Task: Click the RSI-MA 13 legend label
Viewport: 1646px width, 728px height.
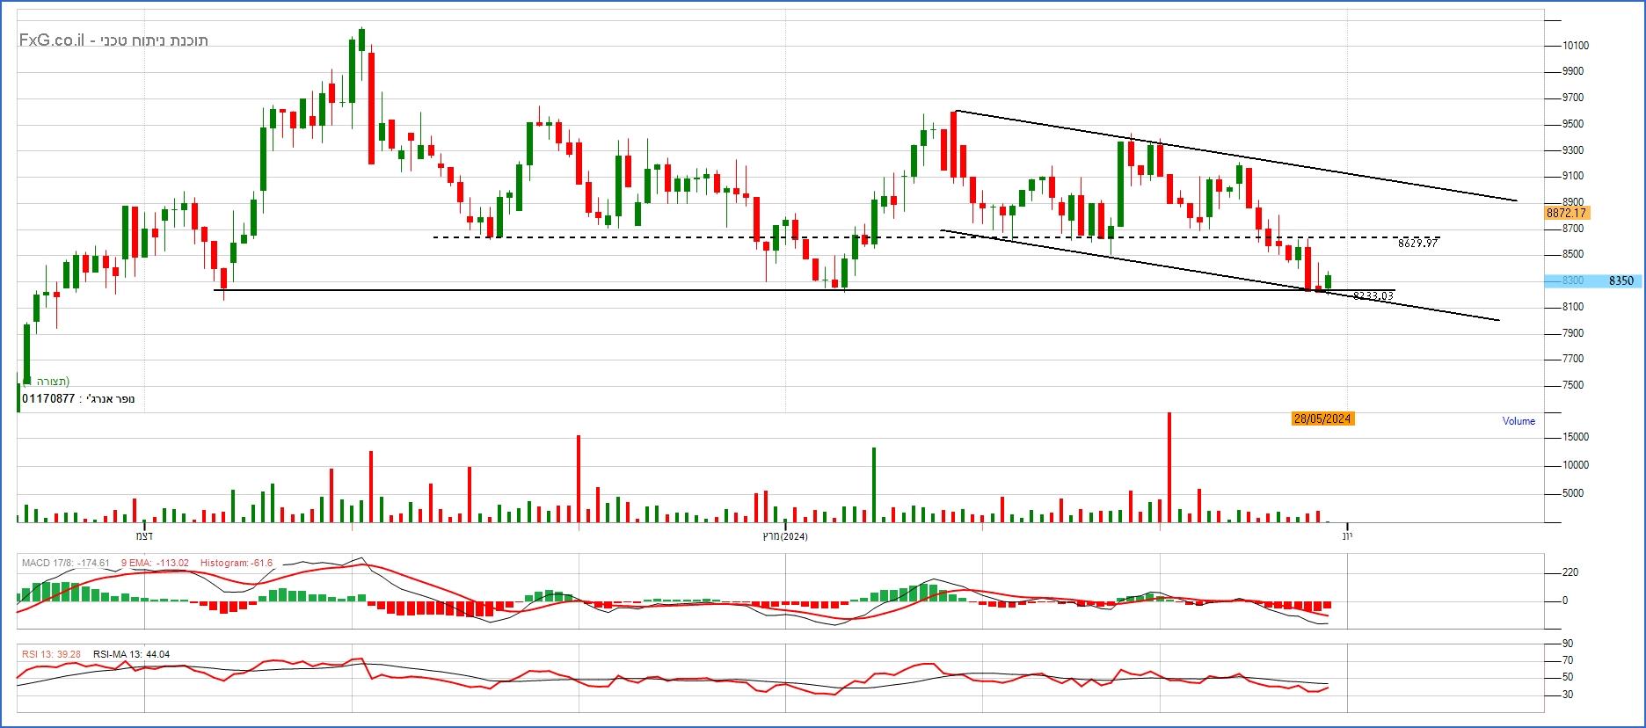Action: tap(131, 654)
